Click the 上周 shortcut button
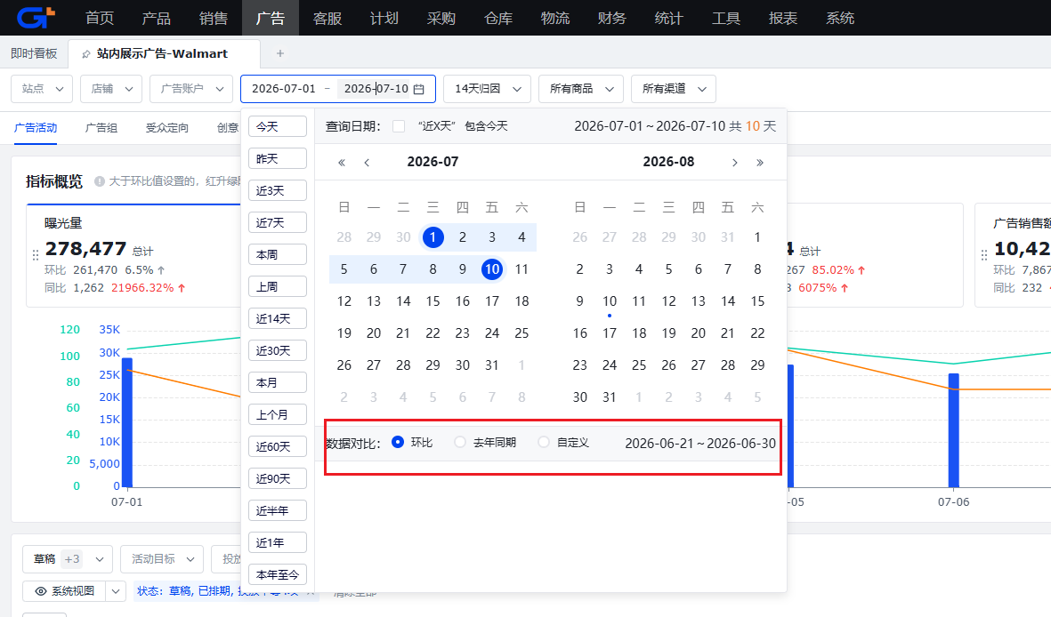The image size is (1051, 617). click(x=278, y=287)
